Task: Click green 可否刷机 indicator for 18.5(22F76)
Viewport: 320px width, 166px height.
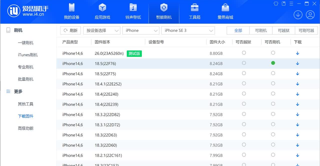Action: point(273,63)
